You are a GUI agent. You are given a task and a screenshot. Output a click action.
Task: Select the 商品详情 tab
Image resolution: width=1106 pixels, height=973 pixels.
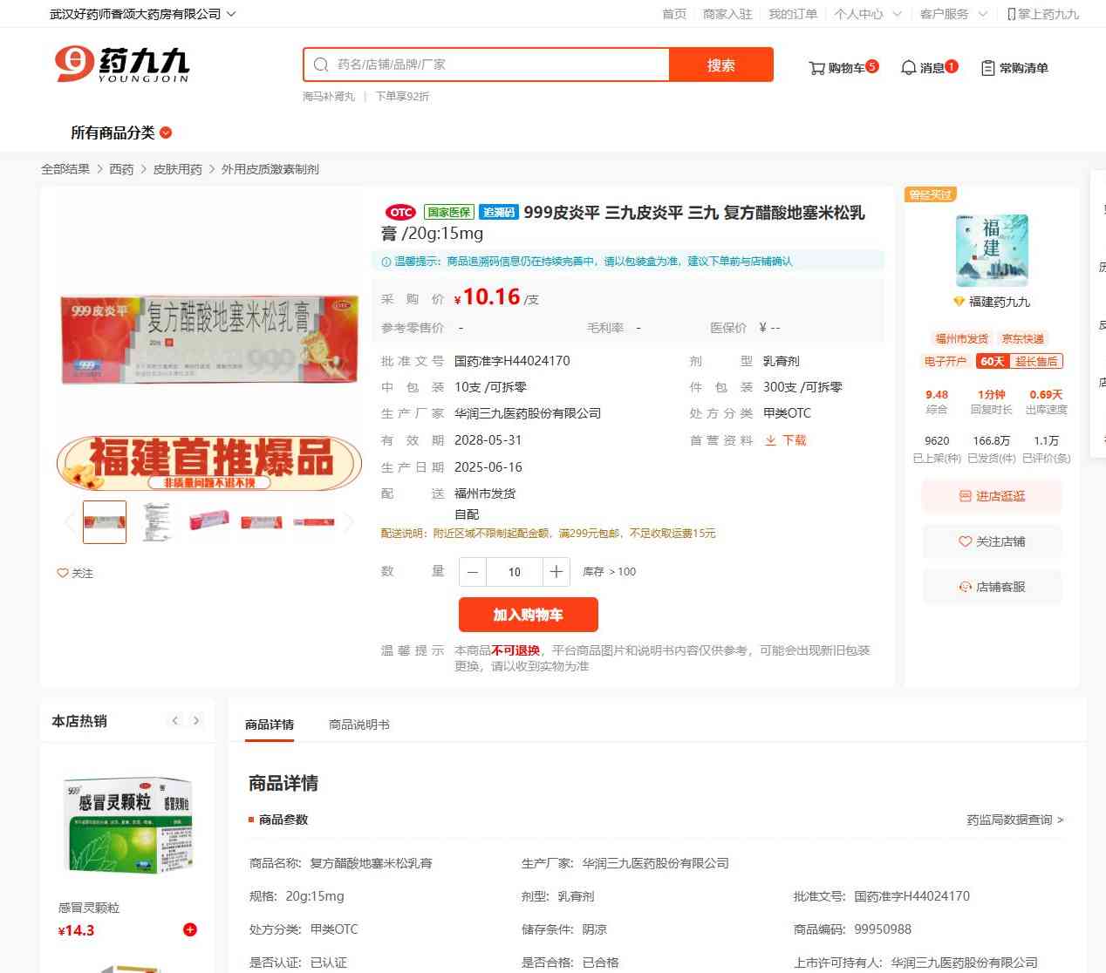pos(270,725)
